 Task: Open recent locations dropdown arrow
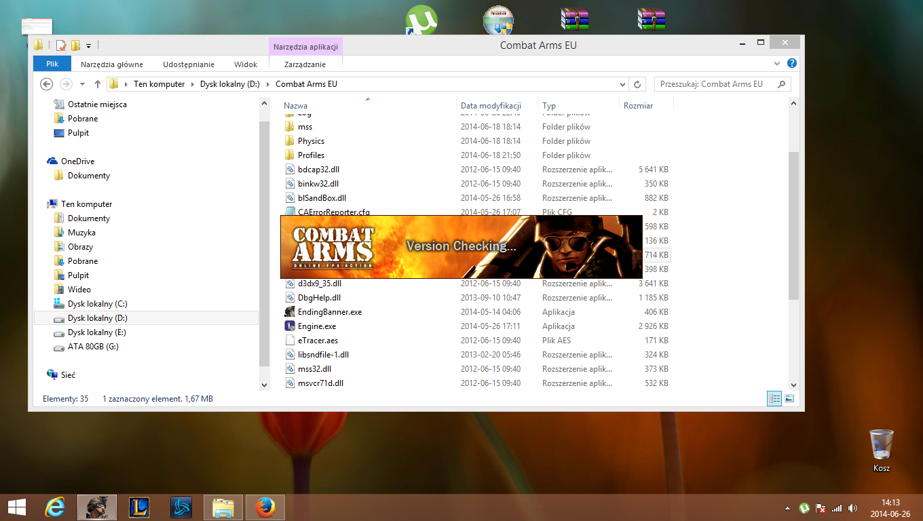click(x=82, y=84)
